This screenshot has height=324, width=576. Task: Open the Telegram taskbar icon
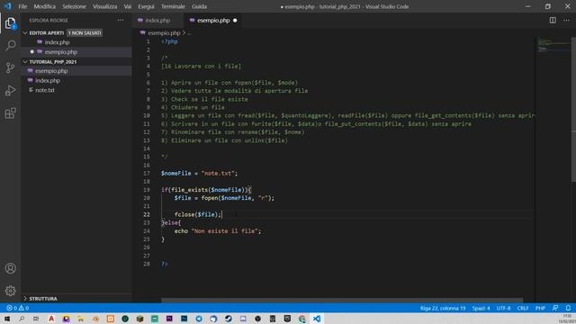coord(199,319)
